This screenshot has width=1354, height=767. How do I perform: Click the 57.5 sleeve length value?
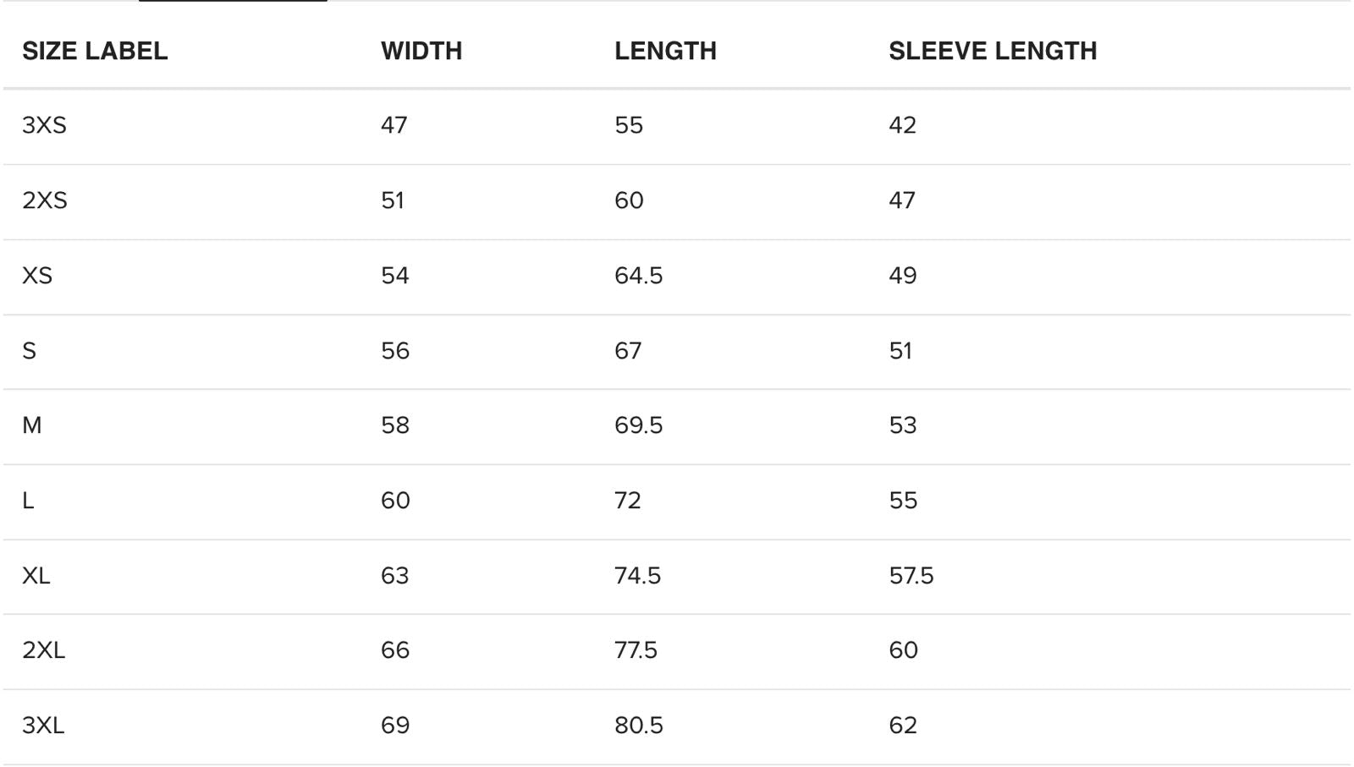pyautogui.click(x=911, y=576)
